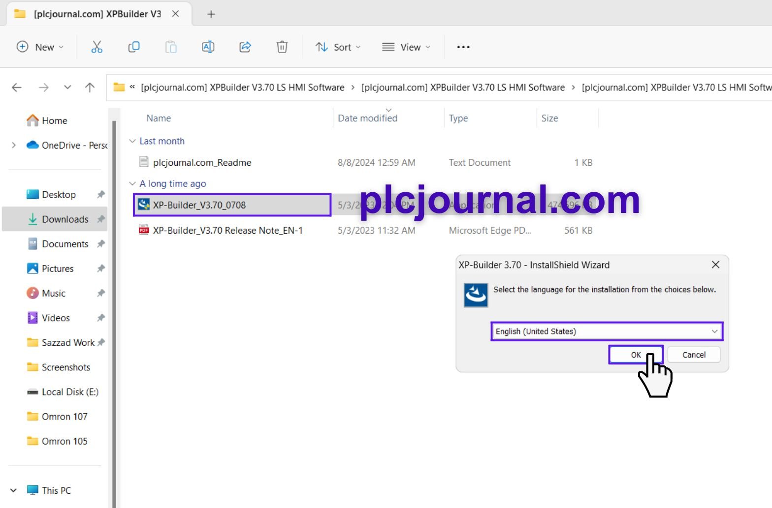Screen dimensions: 772x508
Task: Go forward with the right arrow
Action: pos(44,88)
